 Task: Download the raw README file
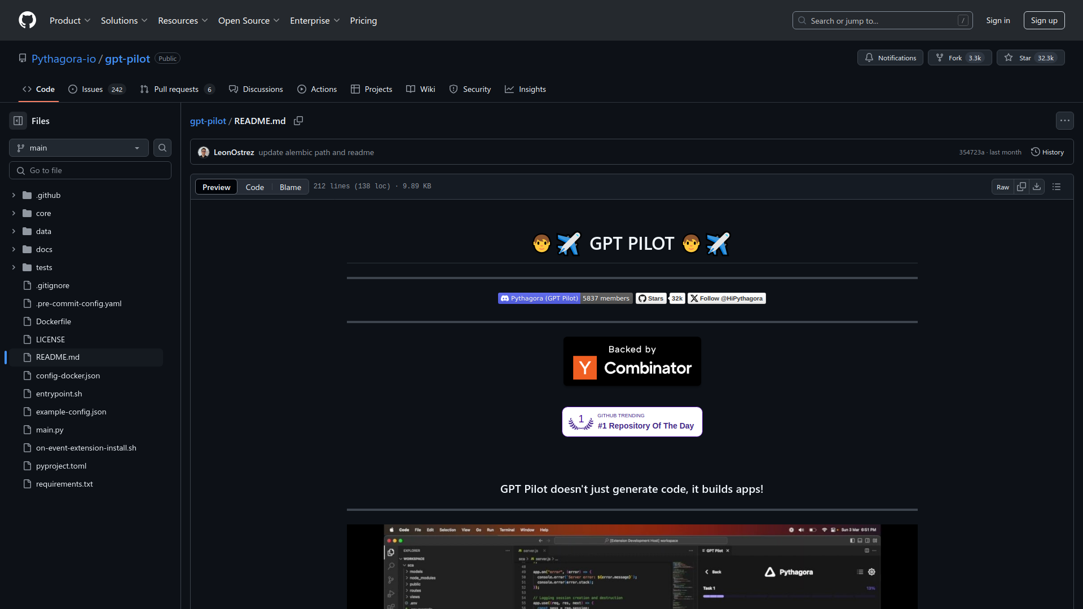coord(1037,186)
